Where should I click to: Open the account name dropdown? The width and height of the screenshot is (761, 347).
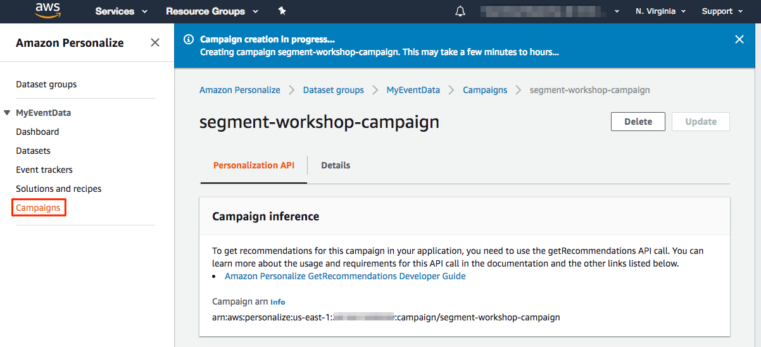pyautogui.click(x=550, y=11)
